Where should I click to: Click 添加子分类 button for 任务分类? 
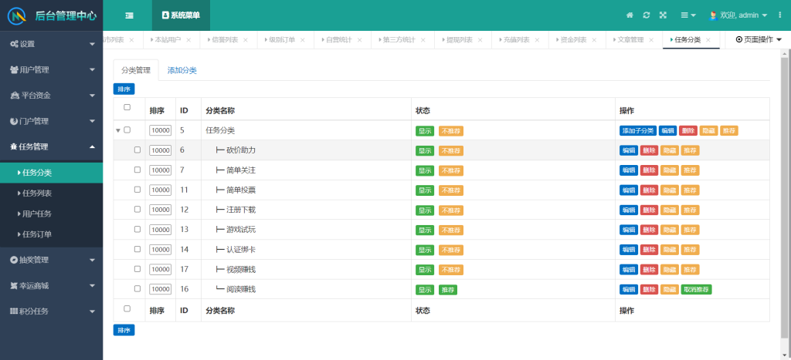637,131
